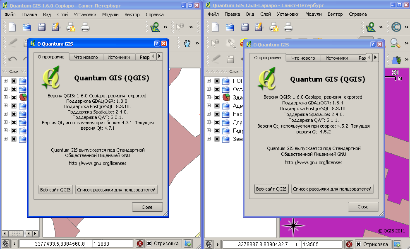Open project folder icon in left window
Image resolution: width=410 pixels, height=249 pixels.
tap(26, 27)
